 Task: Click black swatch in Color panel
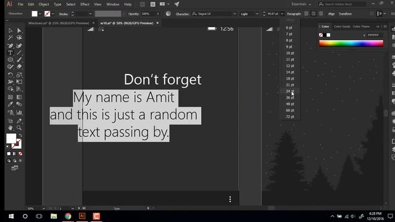(325, 35)
